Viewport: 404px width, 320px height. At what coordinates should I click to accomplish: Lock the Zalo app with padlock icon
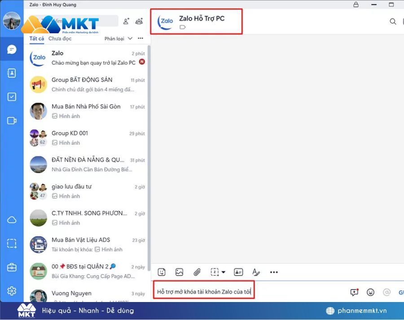[x=356, y=4]
